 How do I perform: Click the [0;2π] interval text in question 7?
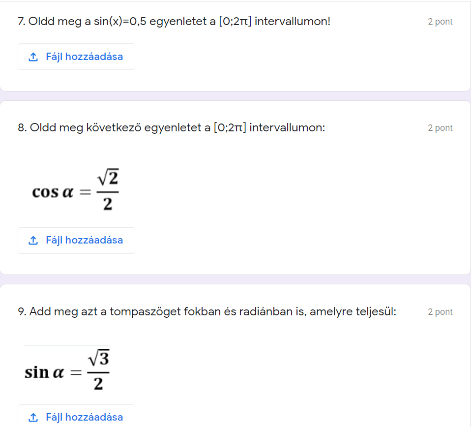pyautogui.click(x=235, y=22)
